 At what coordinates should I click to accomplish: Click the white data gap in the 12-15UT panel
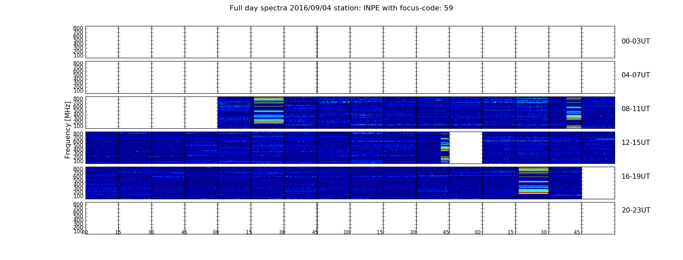[x=466, y=148]
